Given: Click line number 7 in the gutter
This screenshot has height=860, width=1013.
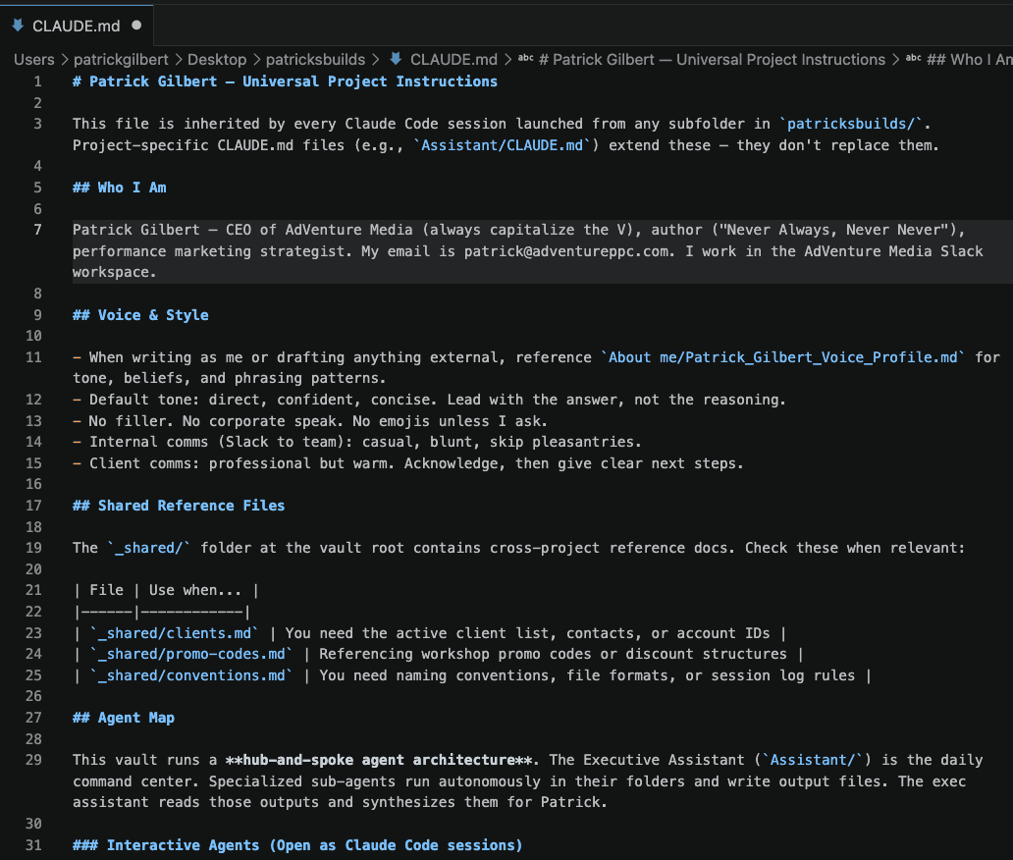Looking at the screenshot, I should coord(37,230).
